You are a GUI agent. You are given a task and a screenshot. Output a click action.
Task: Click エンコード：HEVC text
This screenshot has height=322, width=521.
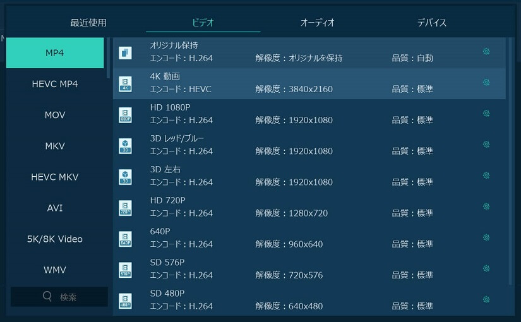point(181,89)
